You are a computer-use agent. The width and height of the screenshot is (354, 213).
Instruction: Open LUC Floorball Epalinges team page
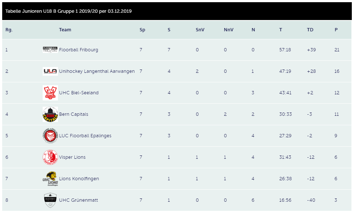[85, 136]
